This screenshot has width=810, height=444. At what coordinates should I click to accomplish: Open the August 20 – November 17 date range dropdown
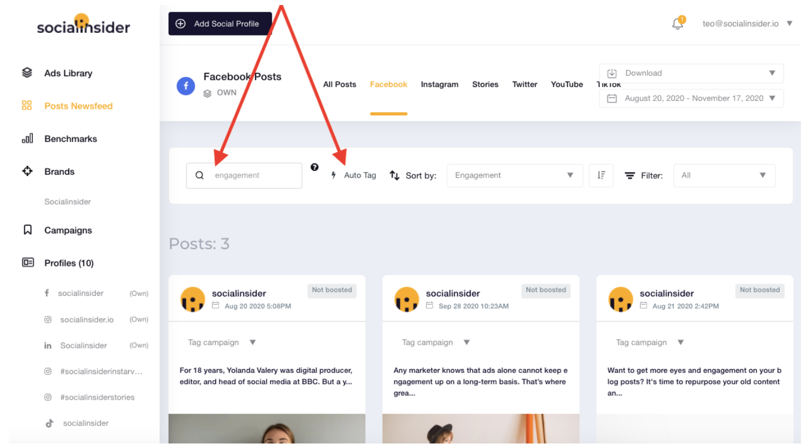coord(691,98)
